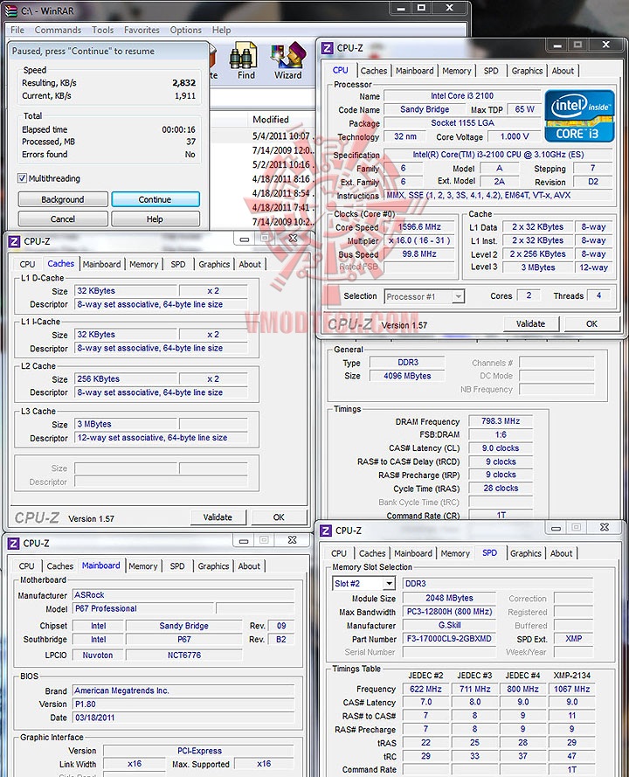629x777 pixels.
Task: Switch to Memory tab in the top-right CPU-Z window
Action: coord(457,71)
